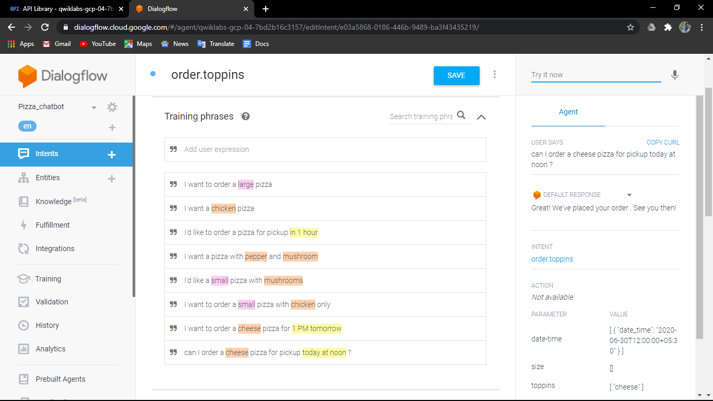Viewport: 713px width, 401px height.
Task: Open agent settings via gear icon
Action: point(112,107)
